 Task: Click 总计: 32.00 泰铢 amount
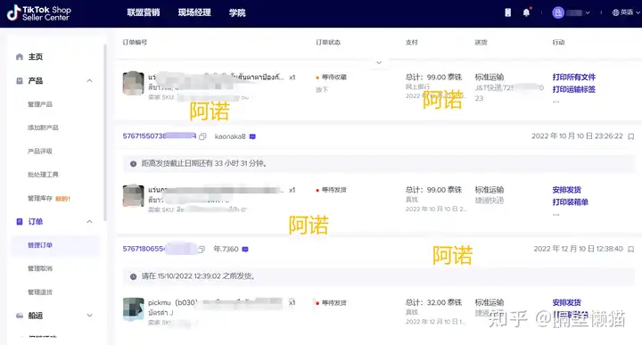[x=433, y=302]
